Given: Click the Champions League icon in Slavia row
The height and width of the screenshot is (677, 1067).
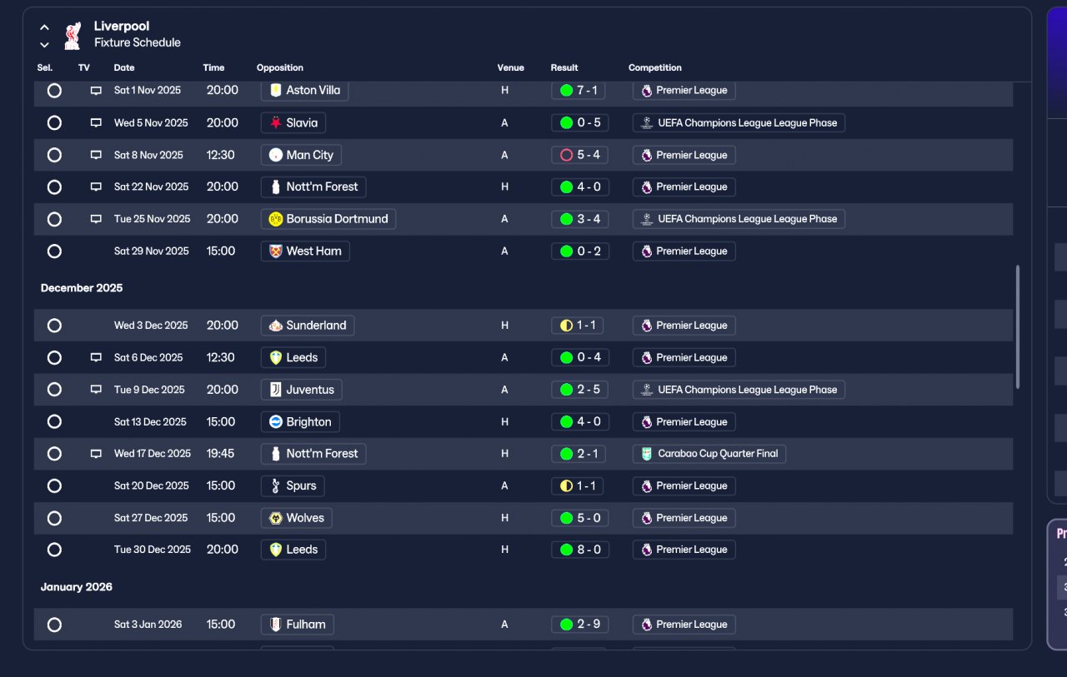Looking at the screenshot, I should (x=646, y=123).
